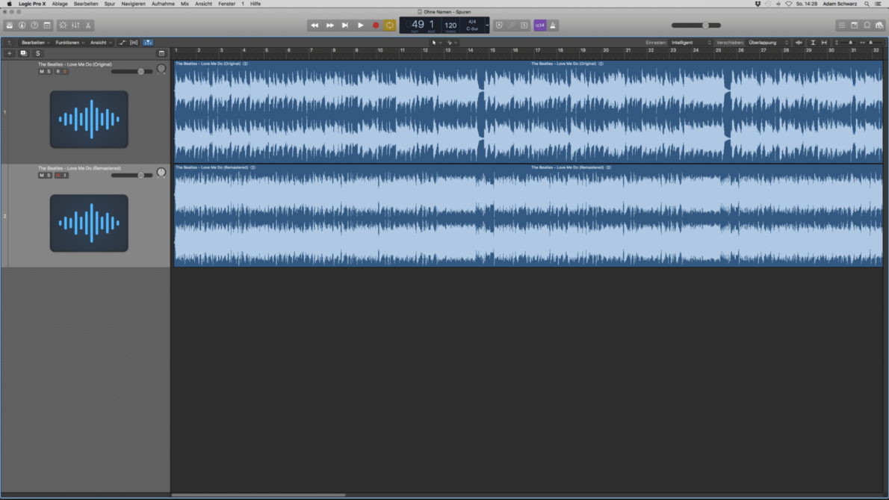Click the volume fader of Original track
The image size is (889, 500).
click(132, 72)
